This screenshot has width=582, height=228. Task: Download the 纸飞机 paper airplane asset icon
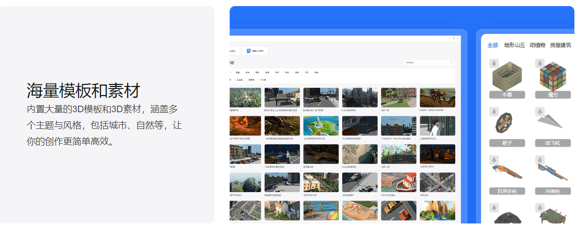(x=539, y=112)
